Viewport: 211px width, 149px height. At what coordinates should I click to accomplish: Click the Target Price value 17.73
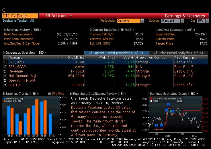tap(203, 43)
